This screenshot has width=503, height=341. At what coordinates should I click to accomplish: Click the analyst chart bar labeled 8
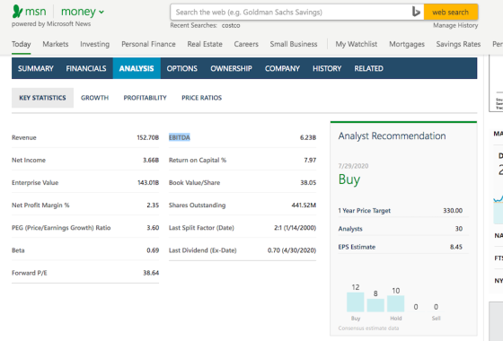coord(375,305)
